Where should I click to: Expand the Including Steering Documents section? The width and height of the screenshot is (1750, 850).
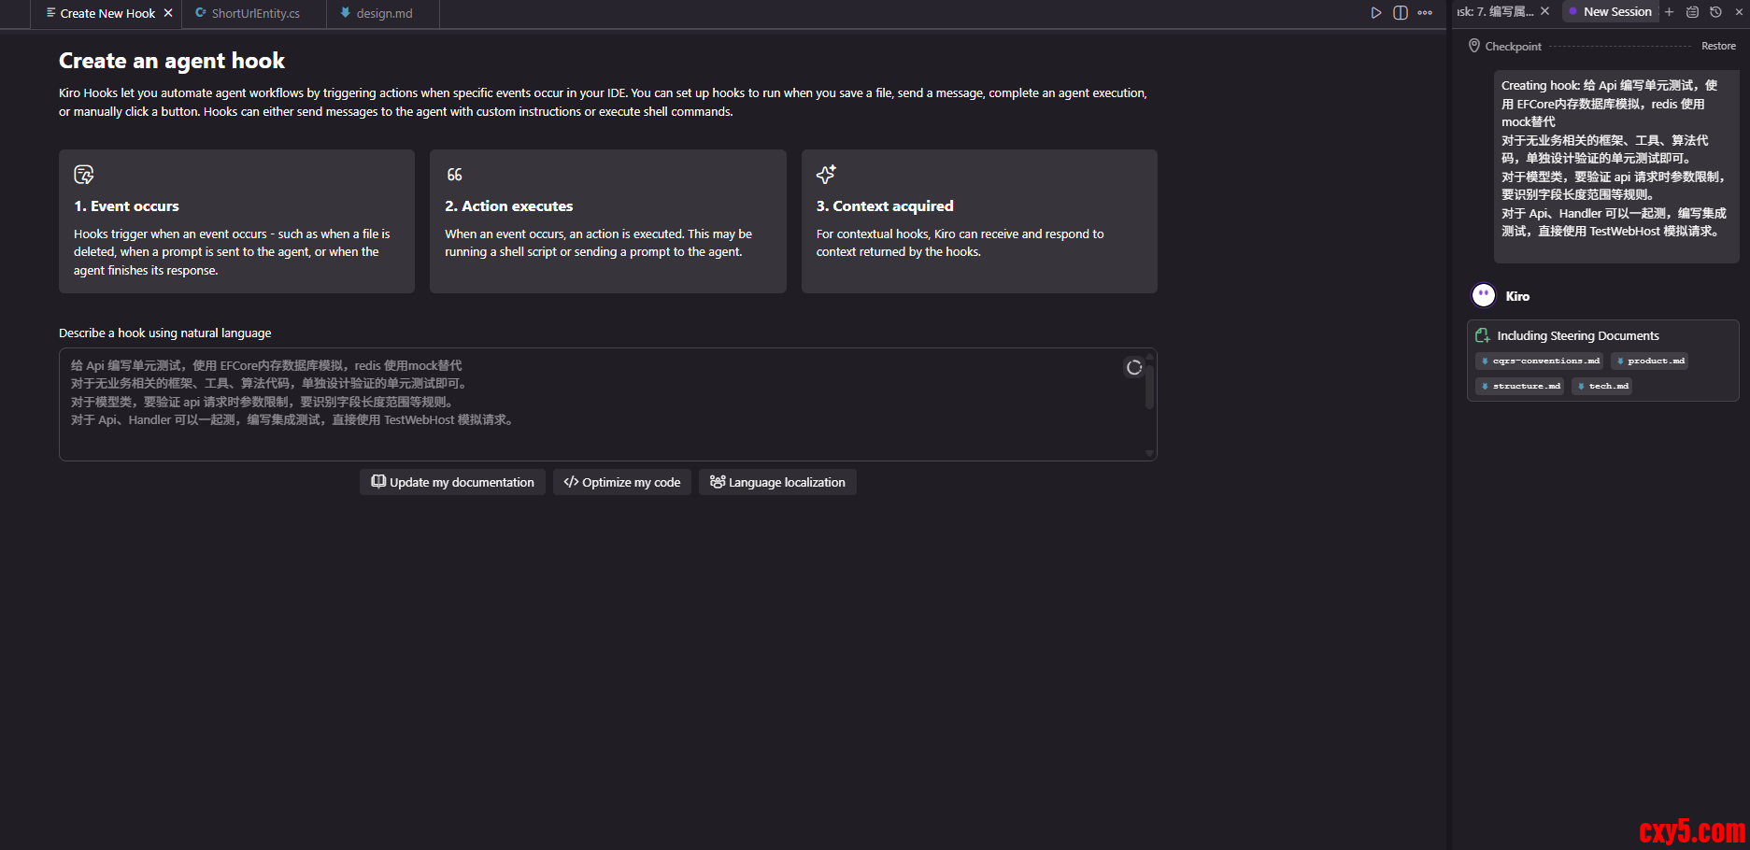pos(1577,335)
